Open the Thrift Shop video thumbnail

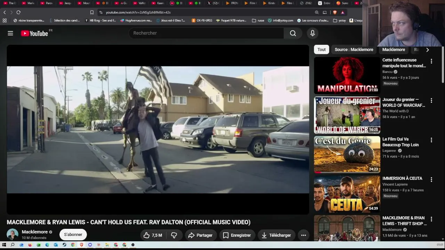tap(347, 228)
